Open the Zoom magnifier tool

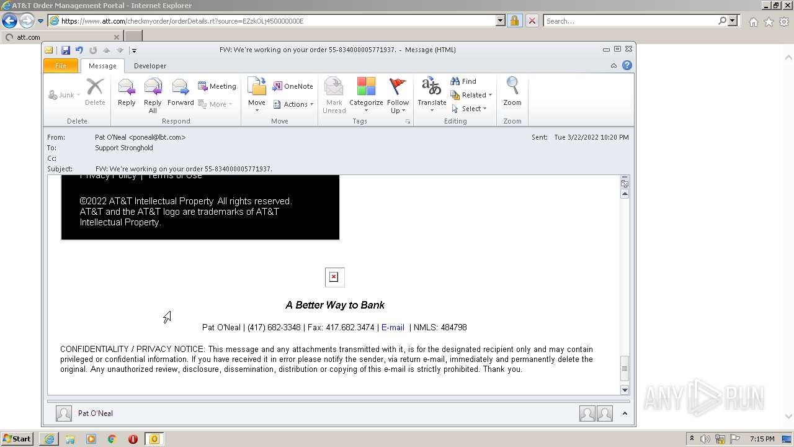(x=512, y=93)
